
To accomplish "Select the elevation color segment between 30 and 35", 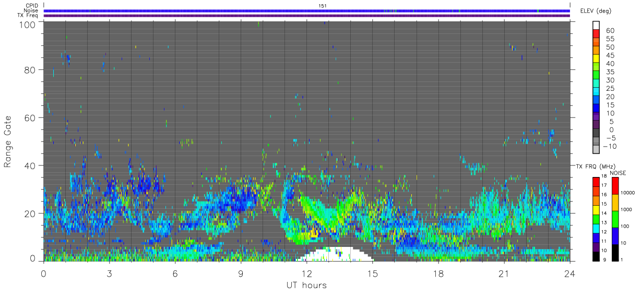I will [596, 75].
